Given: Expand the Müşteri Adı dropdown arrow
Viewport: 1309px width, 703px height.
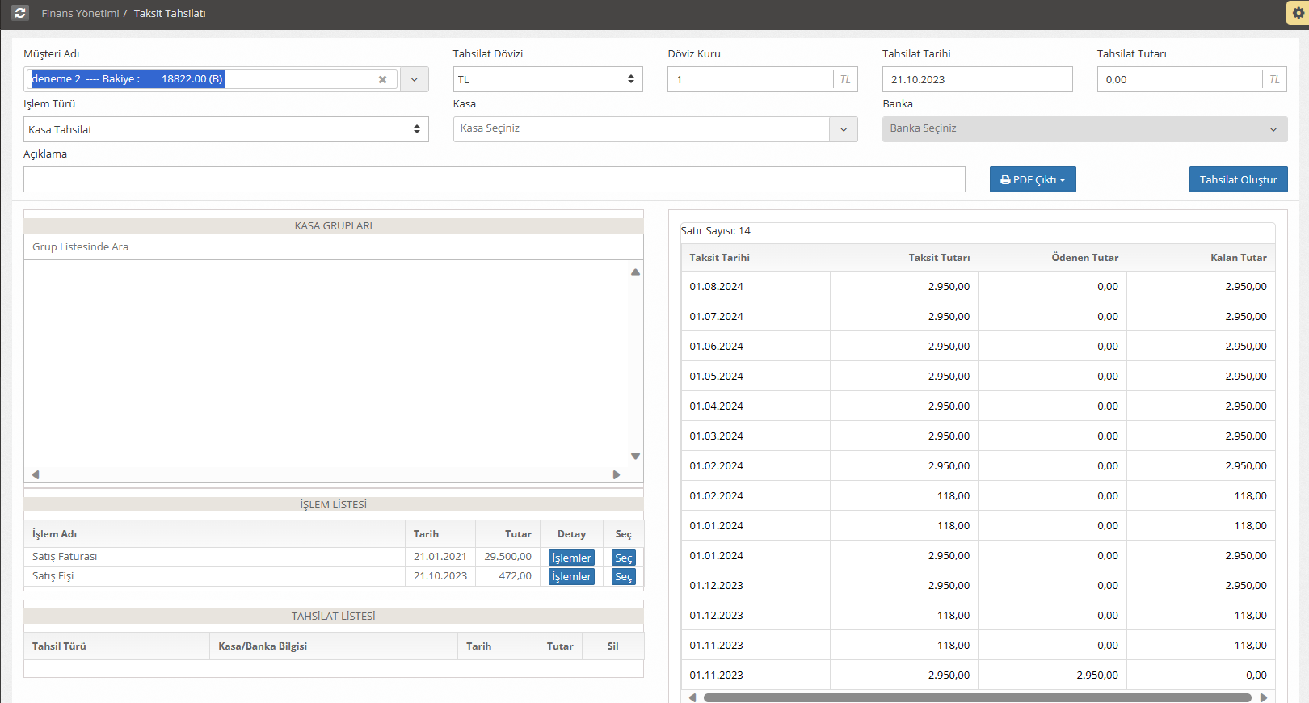Looking at the screenshot, I should point(415,79).
